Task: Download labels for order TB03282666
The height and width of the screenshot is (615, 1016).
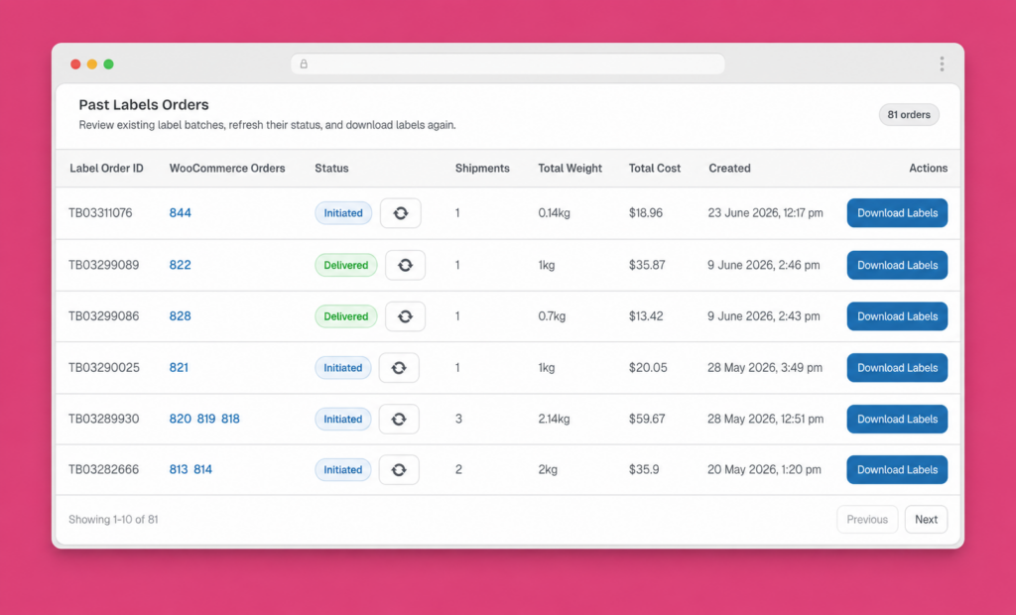Action: tap(897, 470)
